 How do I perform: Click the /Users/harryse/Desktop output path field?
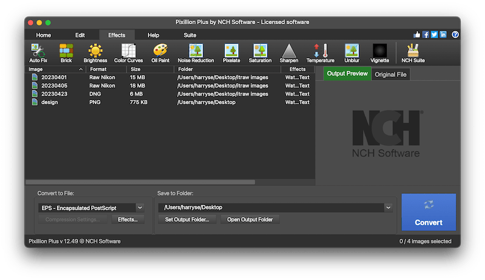tap(272, 208)
